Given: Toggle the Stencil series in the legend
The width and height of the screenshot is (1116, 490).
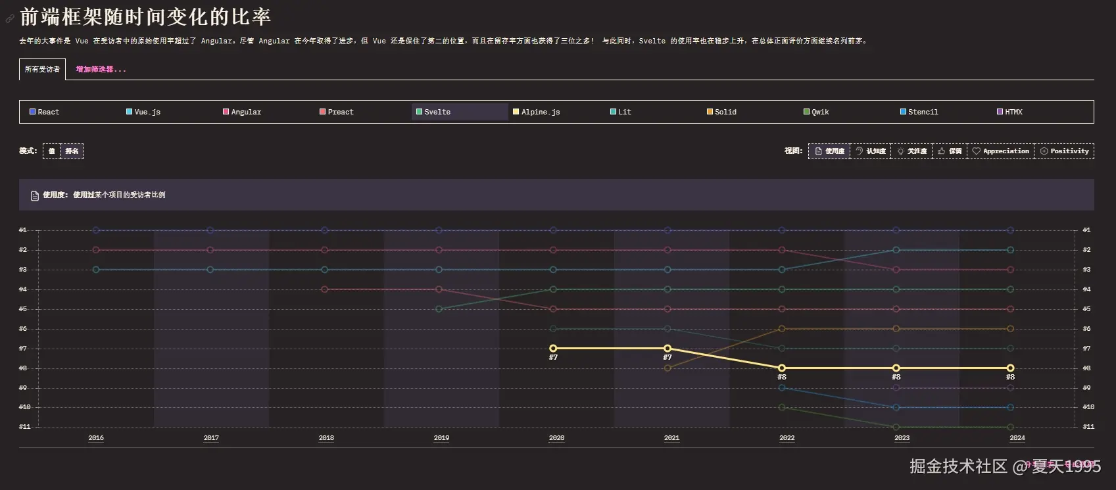Looking at the screenshot, I should click(x=943, y=112).
